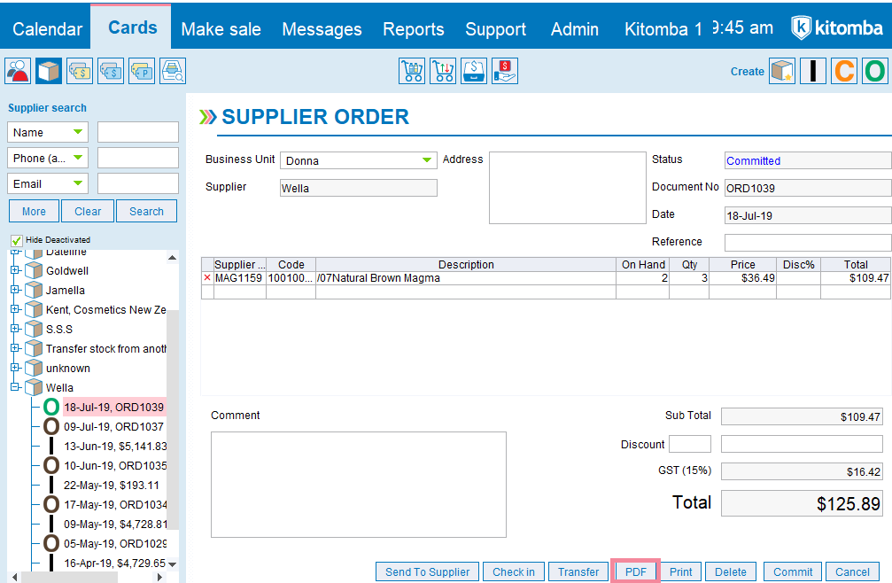Create a new order with green O icon
892x583 pixels.
click(875, 71)
